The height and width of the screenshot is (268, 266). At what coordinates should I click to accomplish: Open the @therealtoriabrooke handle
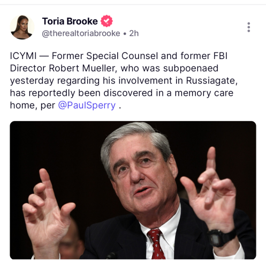(81, 33)
